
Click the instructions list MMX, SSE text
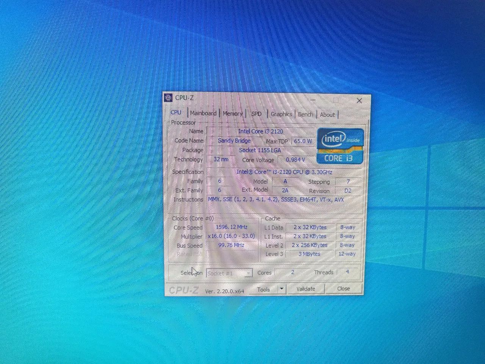276,199
